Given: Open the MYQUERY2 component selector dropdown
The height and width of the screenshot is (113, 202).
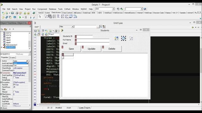Looking at the screenshot, I should 29,54.
